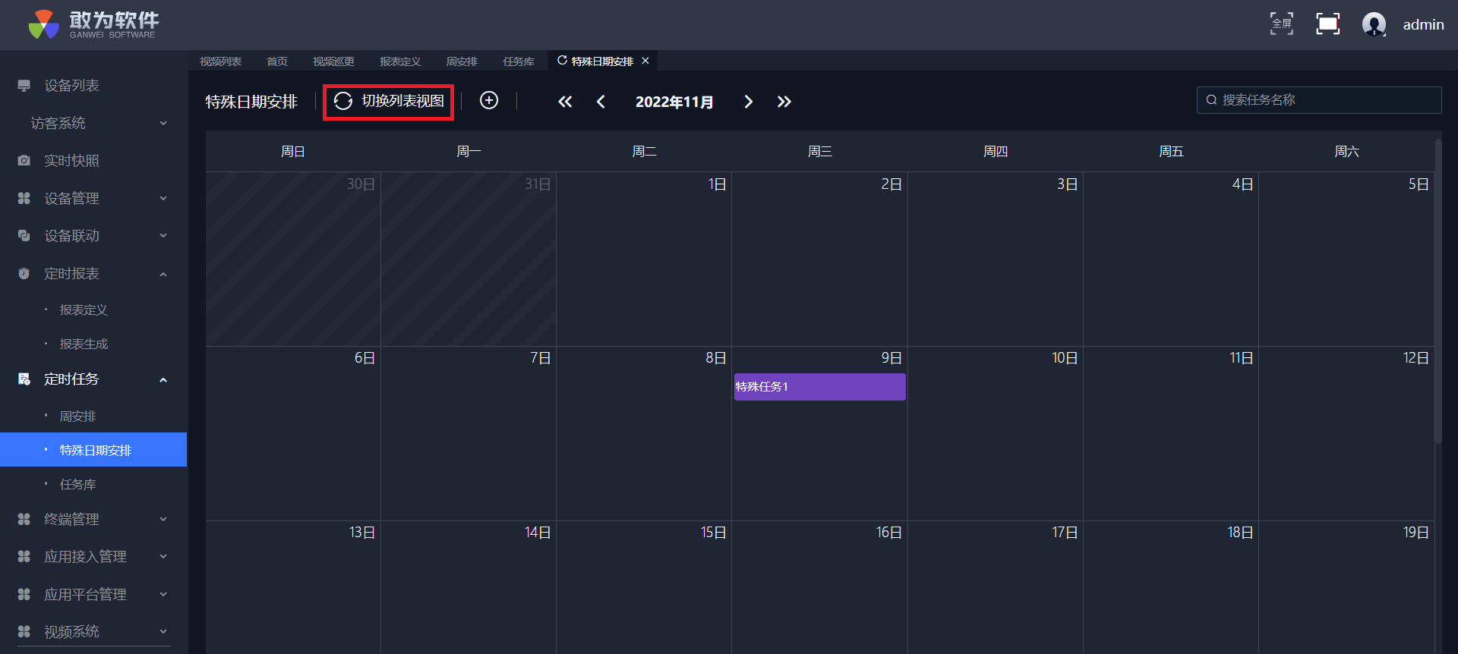This screenshot has width=1458, height=654.
Task: Go to previous year double arrow
Action: tap(565, 102)
